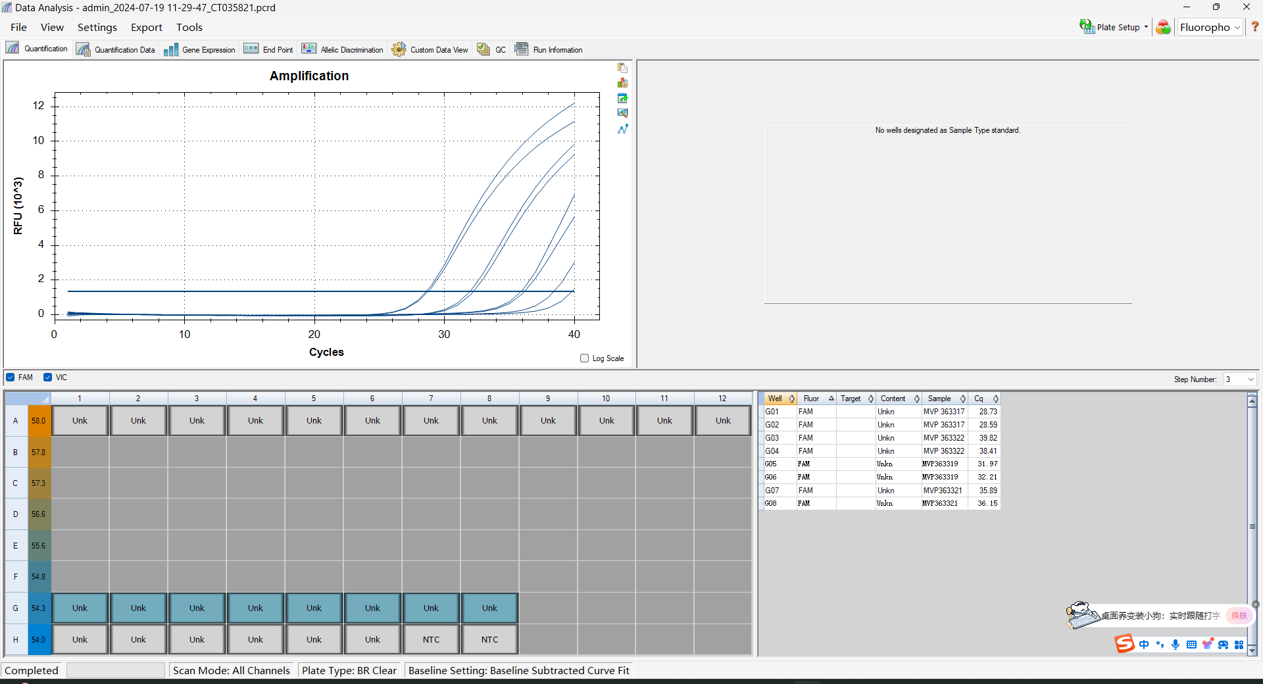
Task: Select plate column 12 header
Action: (x=722, y=399)
